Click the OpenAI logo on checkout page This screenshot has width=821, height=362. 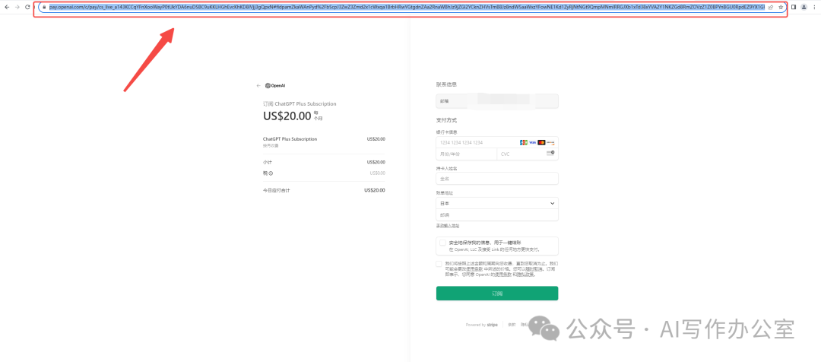275,86
